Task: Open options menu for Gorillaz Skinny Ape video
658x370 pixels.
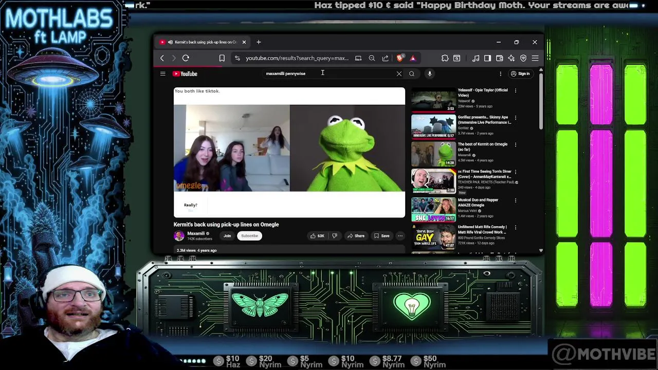Action: coord(516,118)
